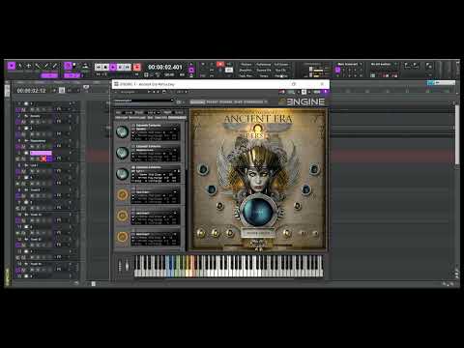Click upper-left blue knob beside the portrait
The height and width of the screenshot is (348, 464).
tap(203, 169)
